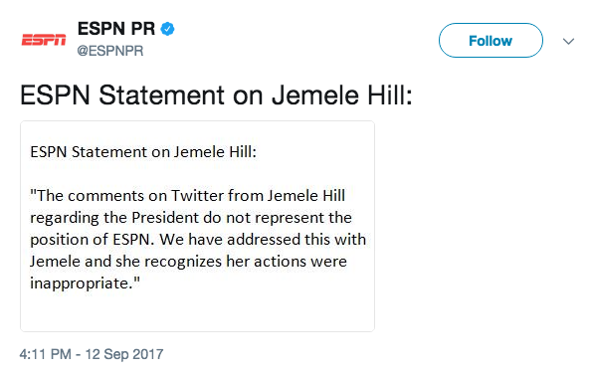The height and width of the screenshot is (375, 589).
Task: Click "Jemele Hill:" in the large tweet headline
Action: [342, 95]
